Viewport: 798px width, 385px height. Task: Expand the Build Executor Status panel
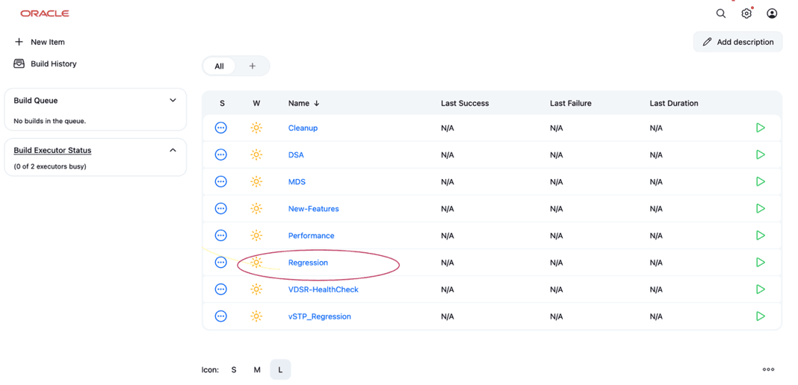tap(173, 150)
